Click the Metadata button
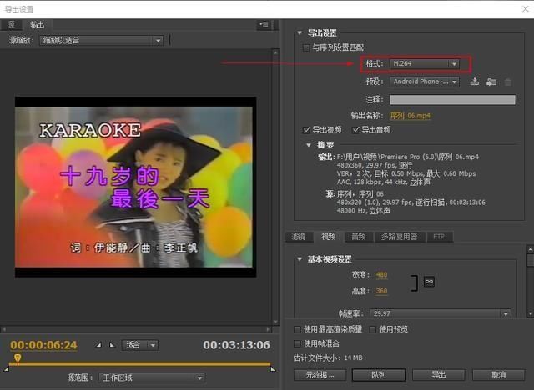 tap(320, 375)
